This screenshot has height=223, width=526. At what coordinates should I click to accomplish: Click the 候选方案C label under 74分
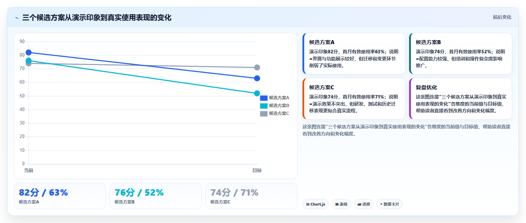click(x=220, y=202)
